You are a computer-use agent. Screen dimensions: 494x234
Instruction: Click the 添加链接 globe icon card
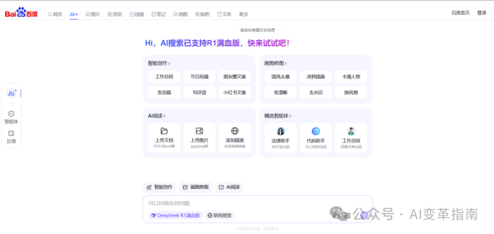(x=235, y=138)
